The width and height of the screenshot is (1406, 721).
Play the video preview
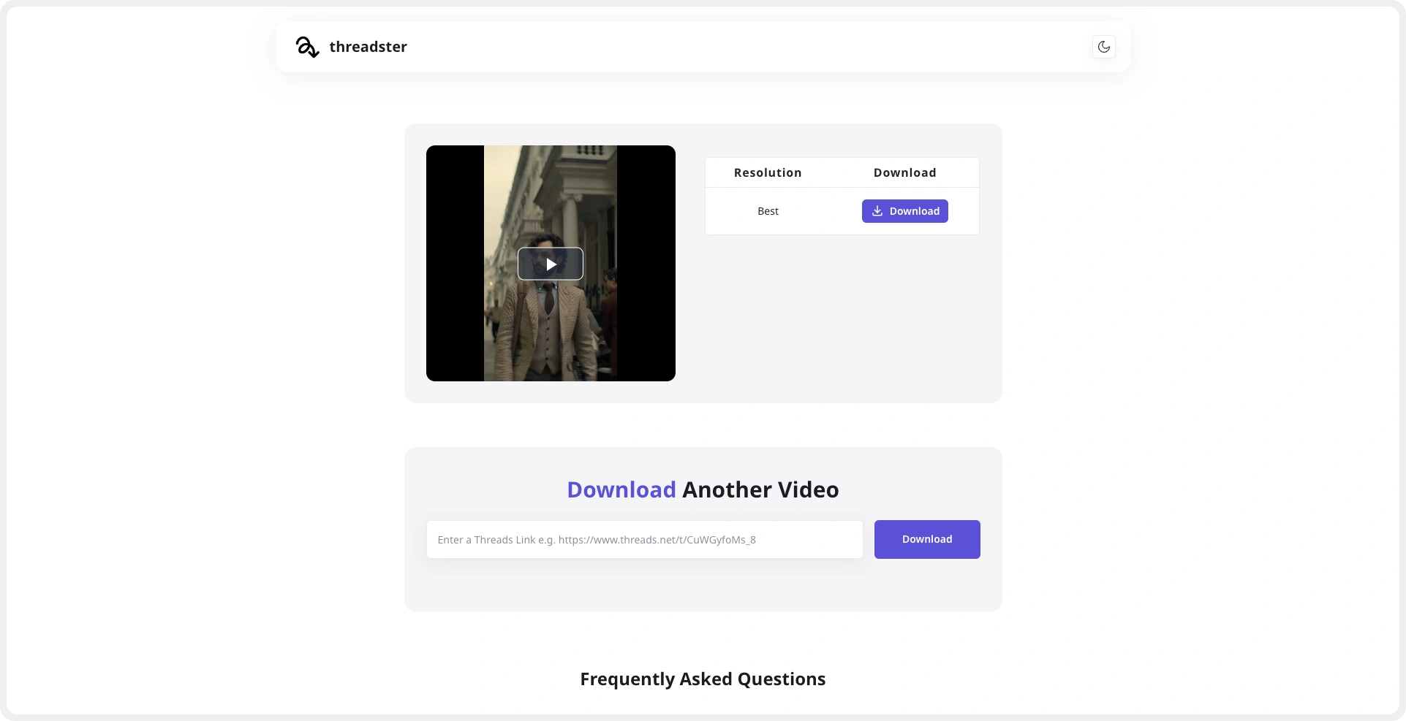coord(551,264)
